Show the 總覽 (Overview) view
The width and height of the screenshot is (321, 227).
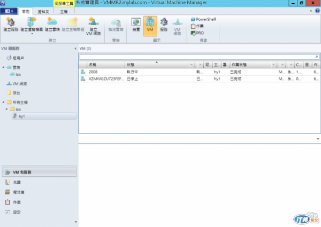136,25
